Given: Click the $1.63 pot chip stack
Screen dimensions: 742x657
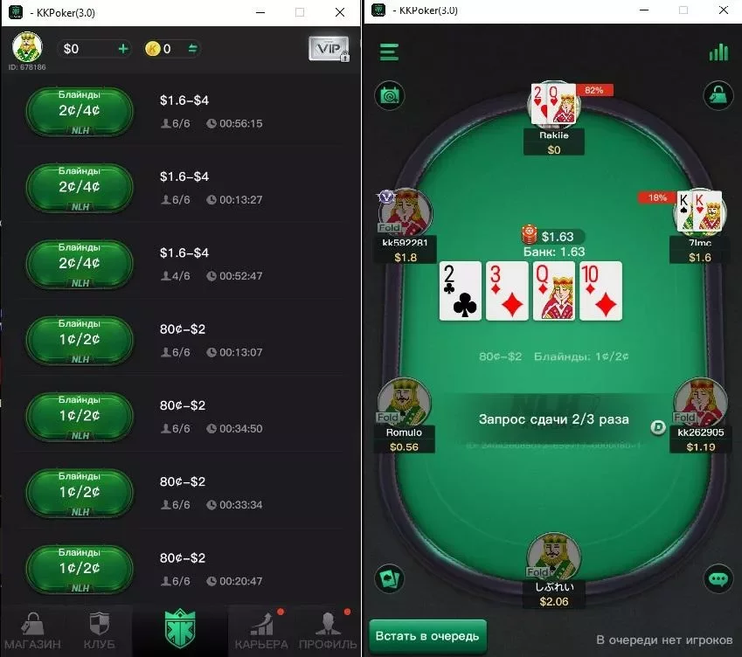Looking at the screenshot, I should [529, 234].
